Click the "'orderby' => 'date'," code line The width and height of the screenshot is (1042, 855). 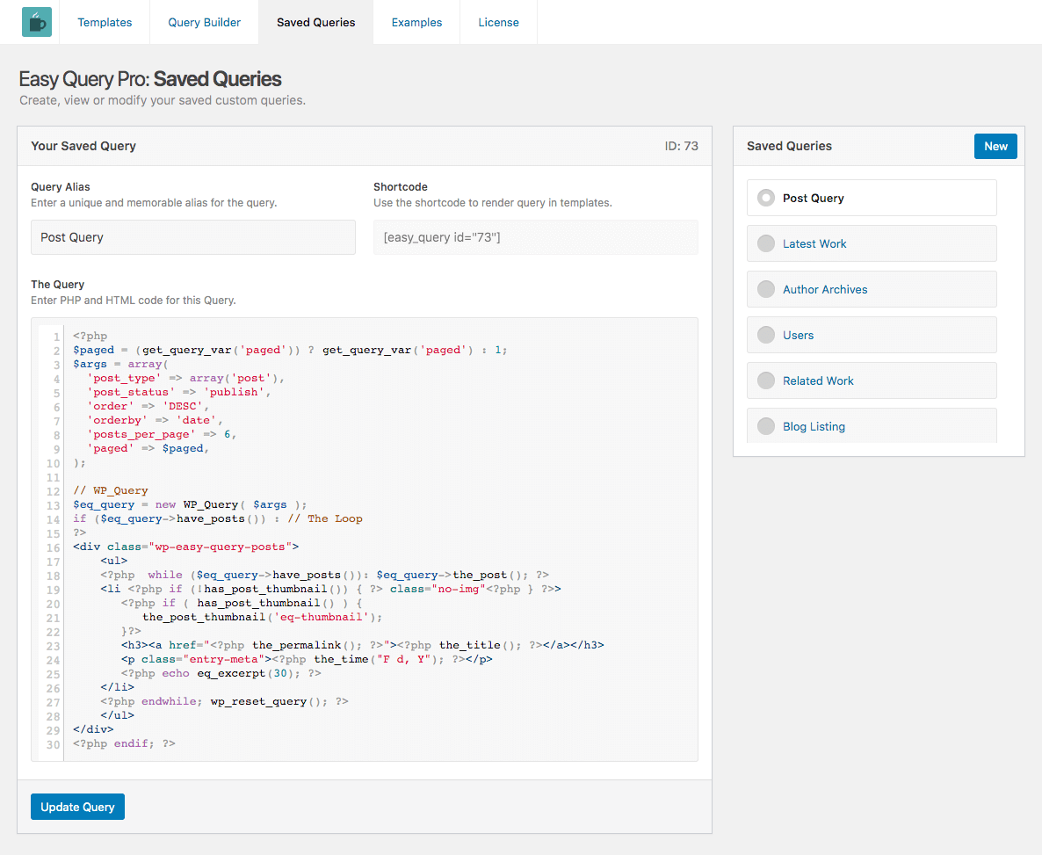click(x=155, y=420)
